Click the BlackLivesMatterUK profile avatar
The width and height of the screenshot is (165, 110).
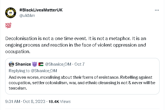click(x=11, y=13)
